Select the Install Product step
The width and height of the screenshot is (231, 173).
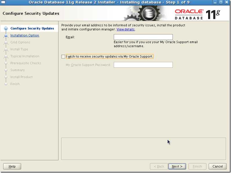click(21, 77)
